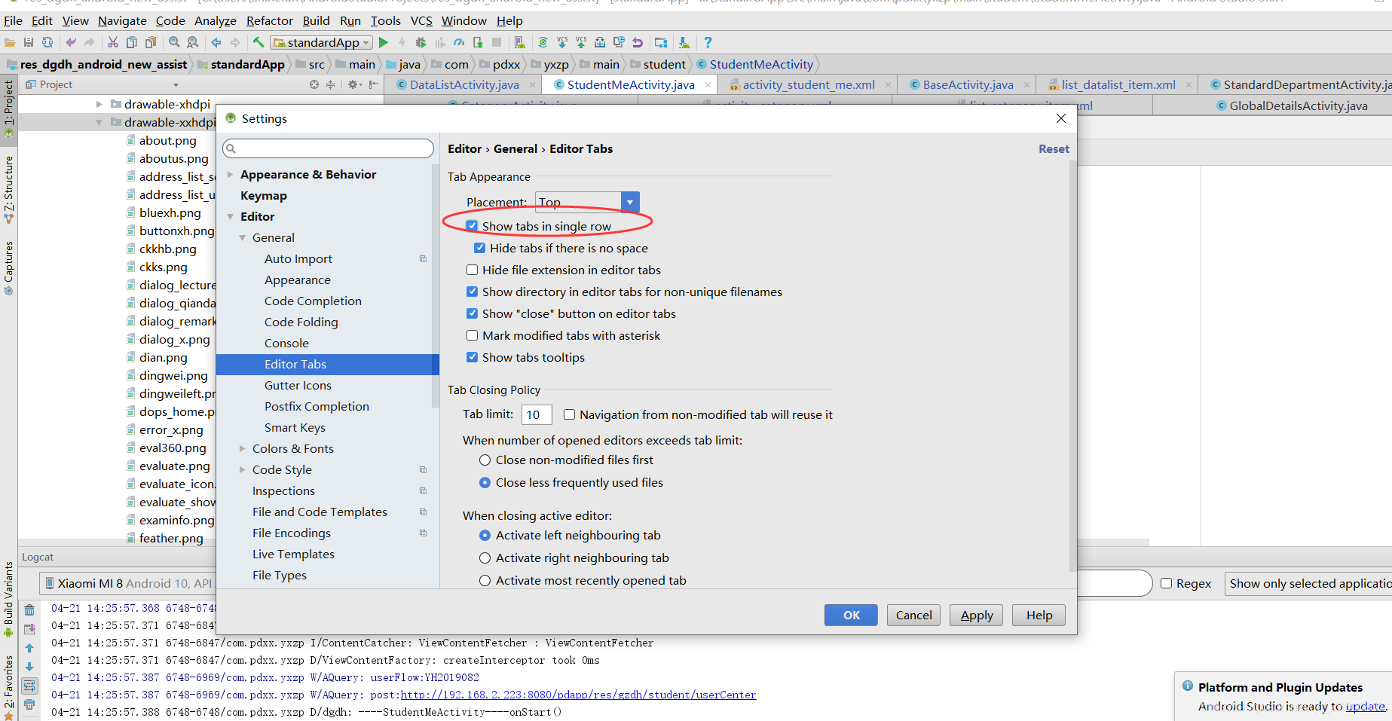Run the standardApp configuration

(x=383, y=43)
